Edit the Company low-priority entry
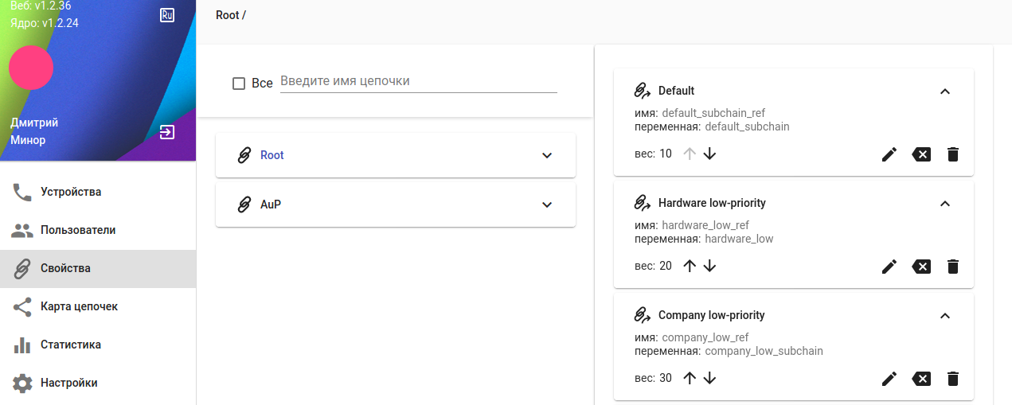This screenshot has height=405, width=1012. tap(889, 379)
